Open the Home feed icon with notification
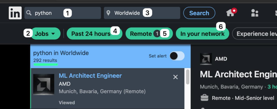The height and width of the screenshot is (109, 277). click(x=230, y=13)
